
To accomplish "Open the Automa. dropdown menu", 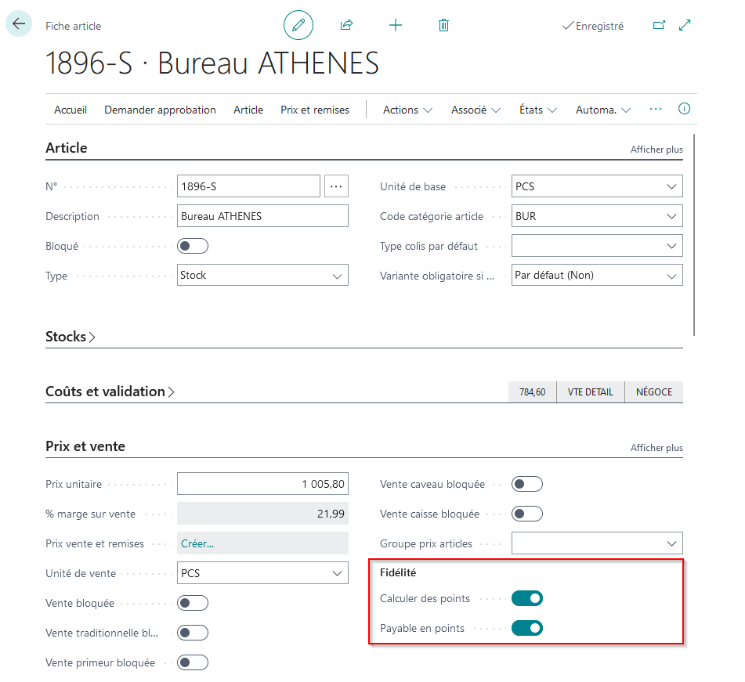I will [x=603, y=110].
